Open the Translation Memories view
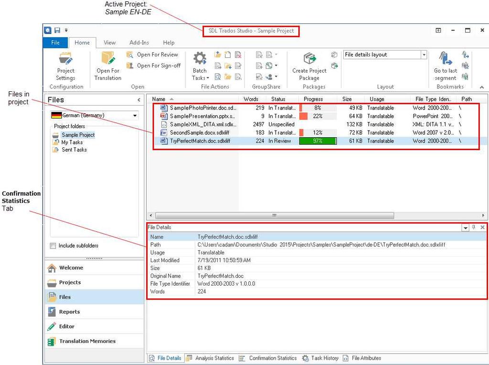This screenshot has width=489, height=365. tap(94, 341)
